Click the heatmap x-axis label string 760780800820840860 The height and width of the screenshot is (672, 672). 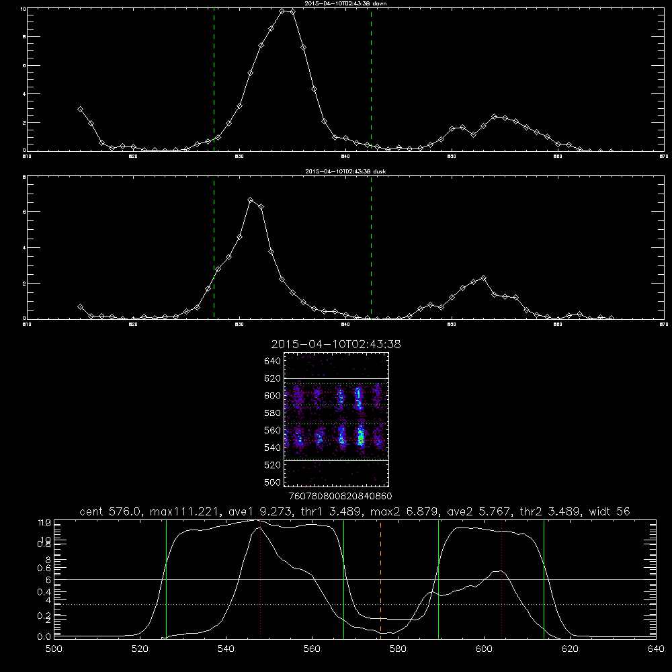[341, 497]
